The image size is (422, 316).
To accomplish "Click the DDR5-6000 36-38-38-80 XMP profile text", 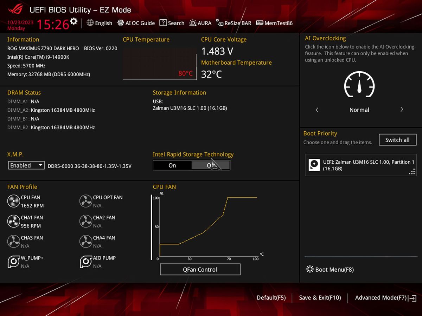I will click(89, 166).
